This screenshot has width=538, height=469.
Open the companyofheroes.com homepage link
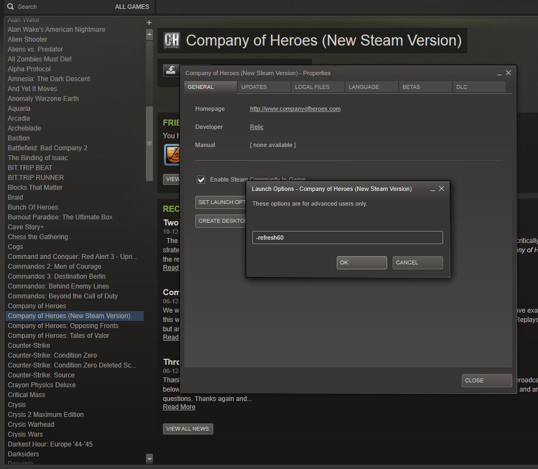(x=295, y=109)
